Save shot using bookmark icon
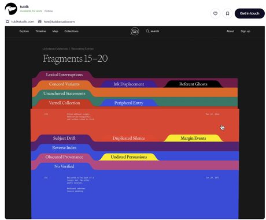Image resolution: width=266 pixels, height=220 pixels. pos(227,13)
